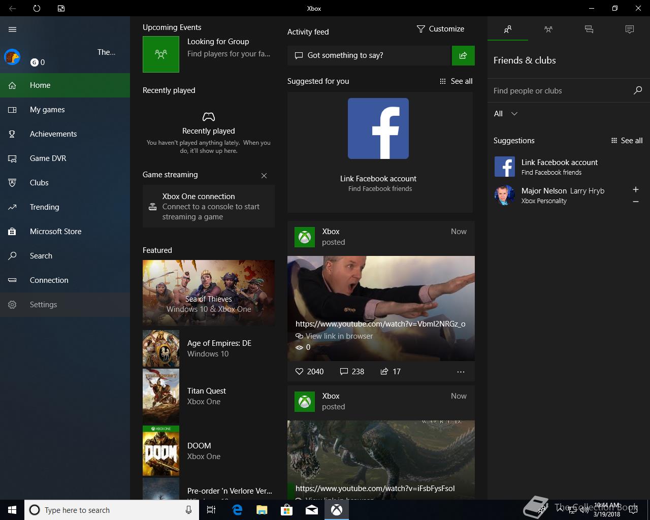Add Major Nelson as friend
Viewport: 650px width, 520px height.
pos(636,189)
